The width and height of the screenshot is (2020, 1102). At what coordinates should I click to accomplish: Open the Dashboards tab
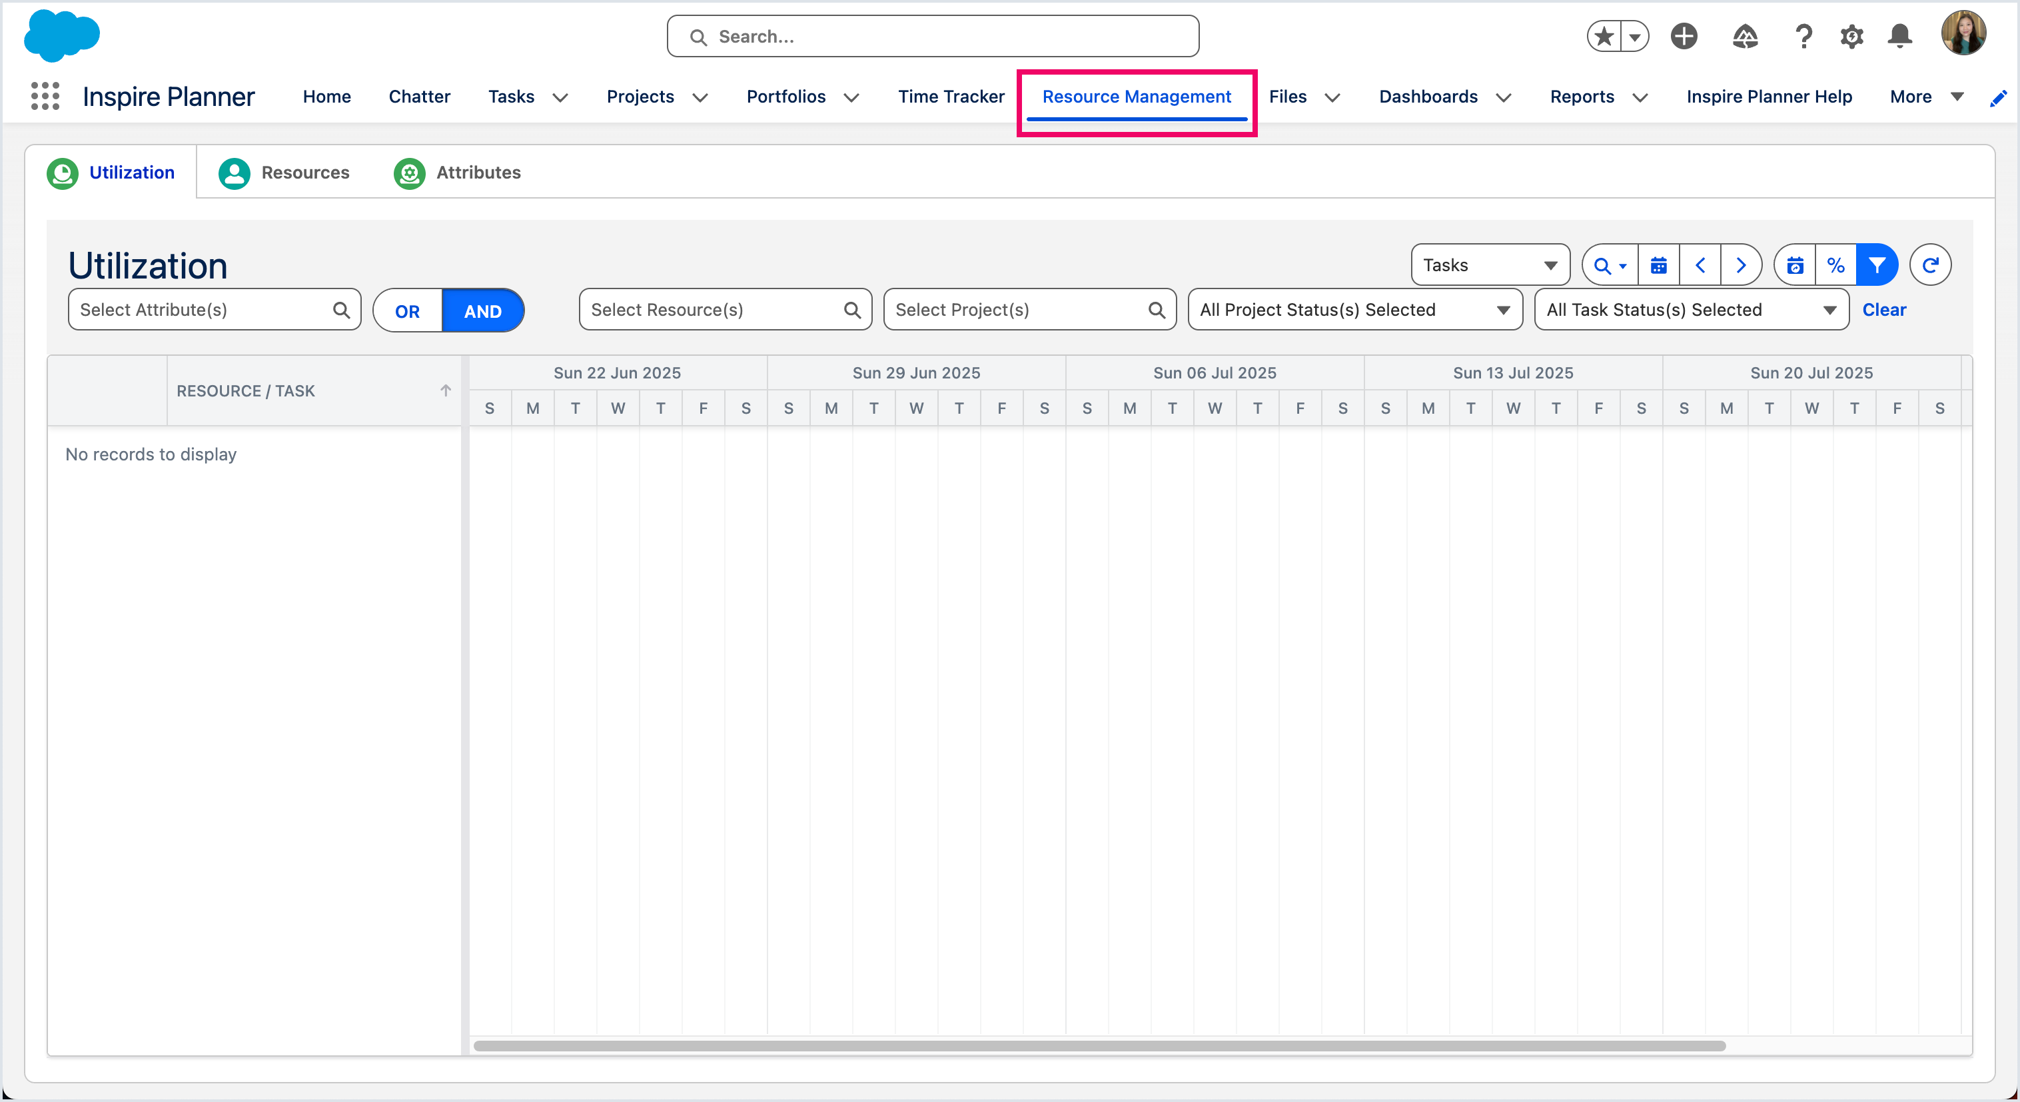point(1428,97)
